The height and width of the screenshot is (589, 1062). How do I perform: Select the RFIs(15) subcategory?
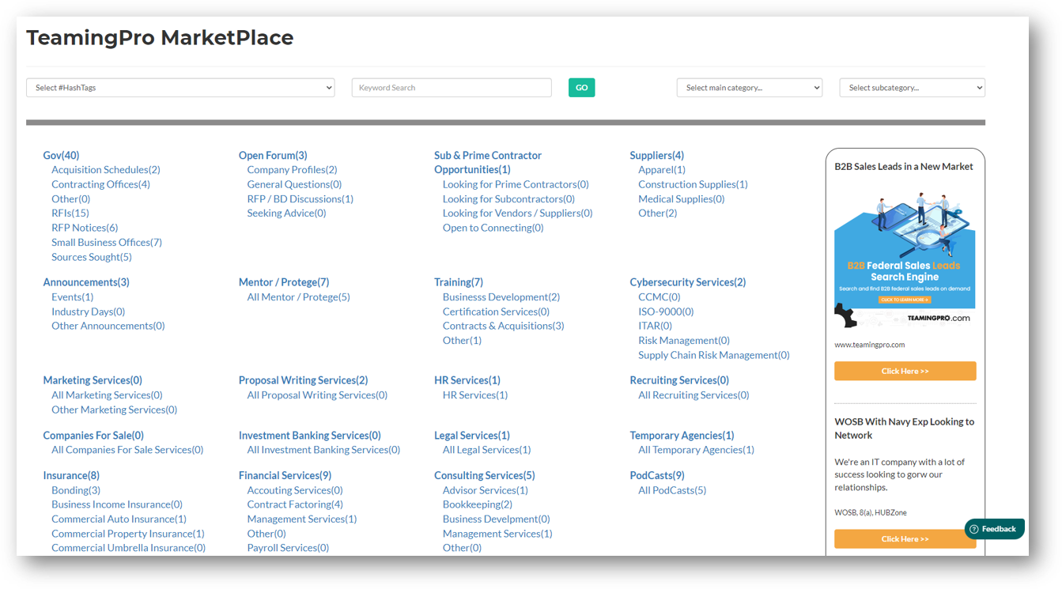click(70, 213)
